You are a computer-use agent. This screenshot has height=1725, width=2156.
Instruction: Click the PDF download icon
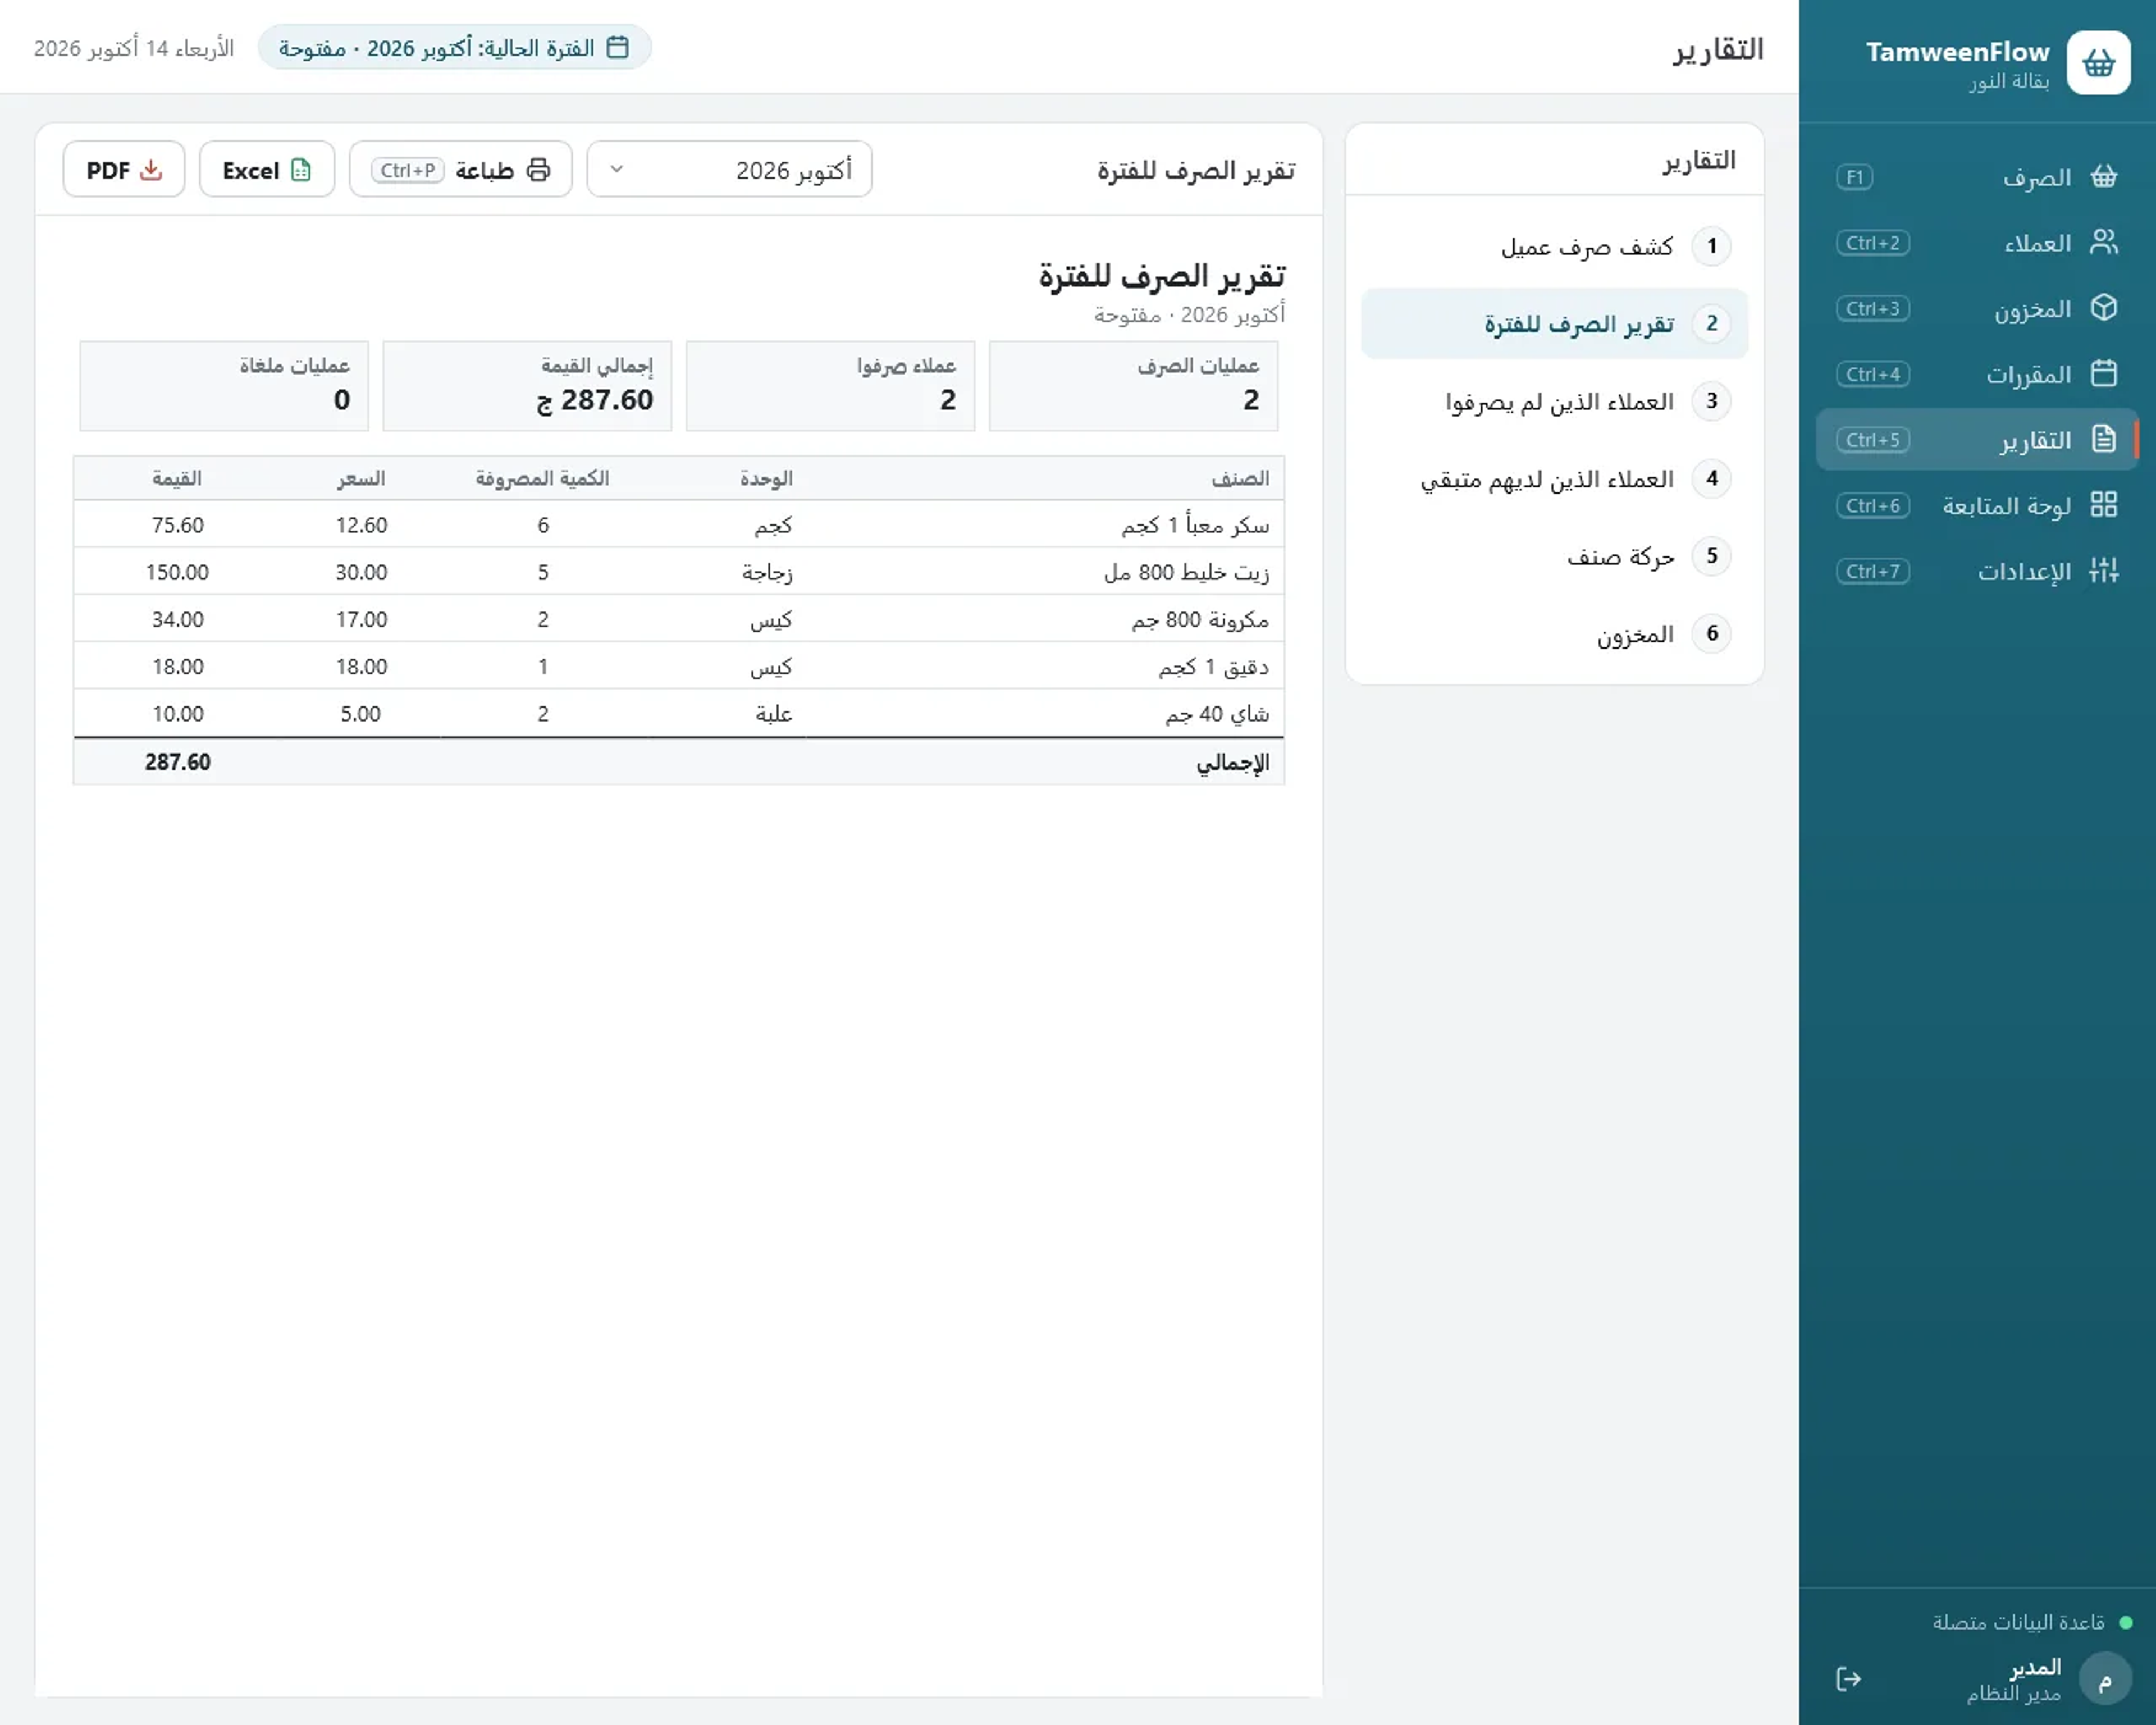(151, 170)
